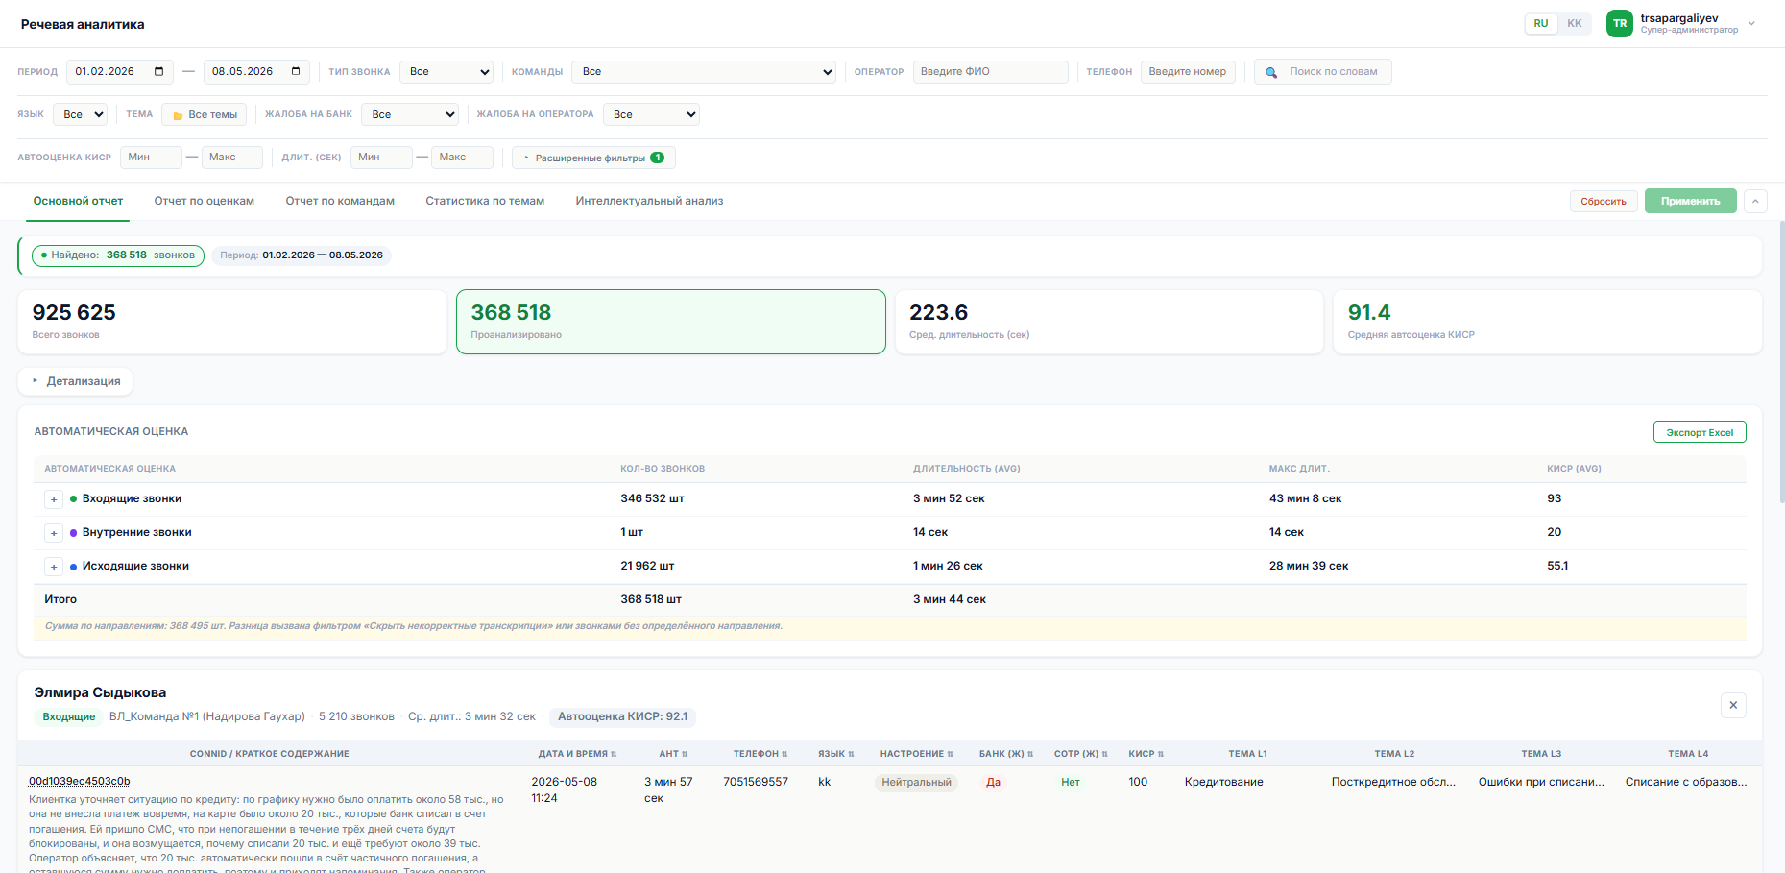This screenshot has width=1785, height=873.
Task: Click the page vertical scrollbar
Action: coord(1782,362)
